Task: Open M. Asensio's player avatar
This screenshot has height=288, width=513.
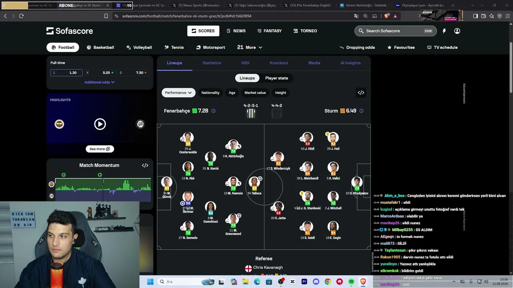Action: [x=233, y=182]
